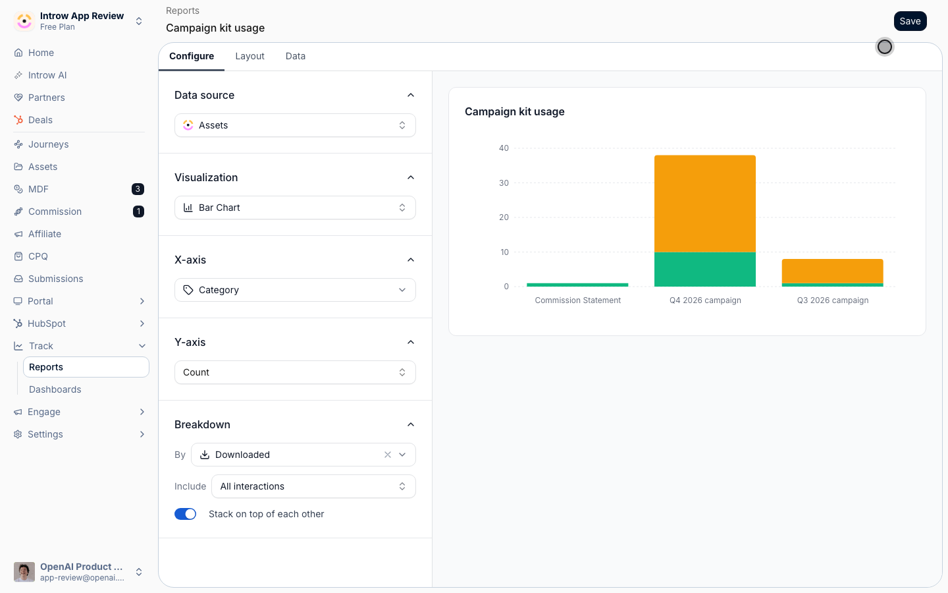This screenshot has width=948, height=593.
Task: Click the MDF coins icon
Action: click(18, 189)
